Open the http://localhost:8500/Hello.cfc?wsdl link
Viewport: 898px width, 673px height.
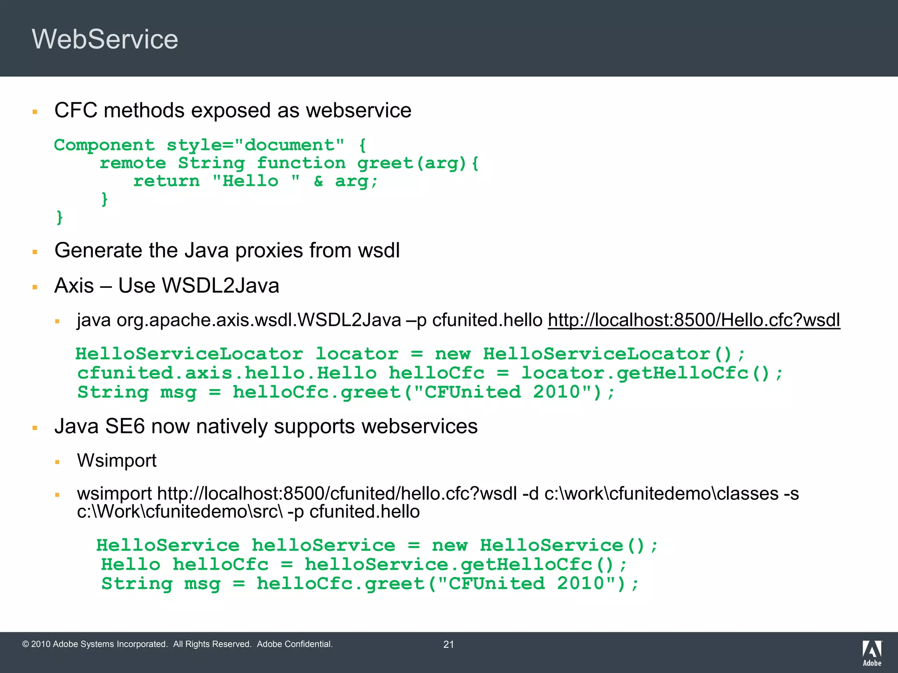[694, 320]
